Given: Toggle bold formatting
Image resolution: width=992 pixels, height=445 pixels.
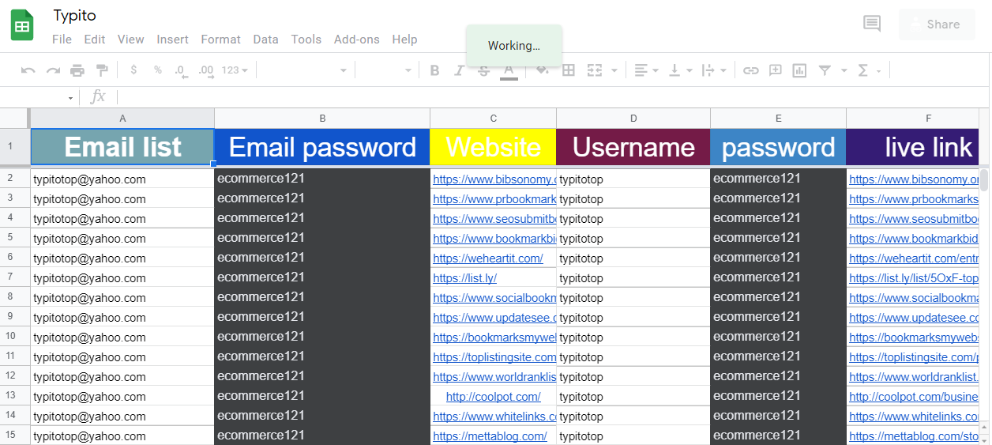Looking at the screenshot, I should 434,70.
